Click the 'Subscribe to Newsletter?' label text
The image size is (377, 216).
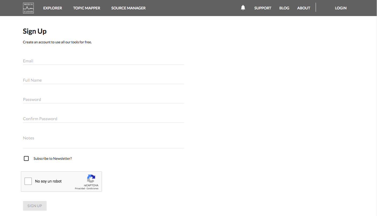coord(53,158)
